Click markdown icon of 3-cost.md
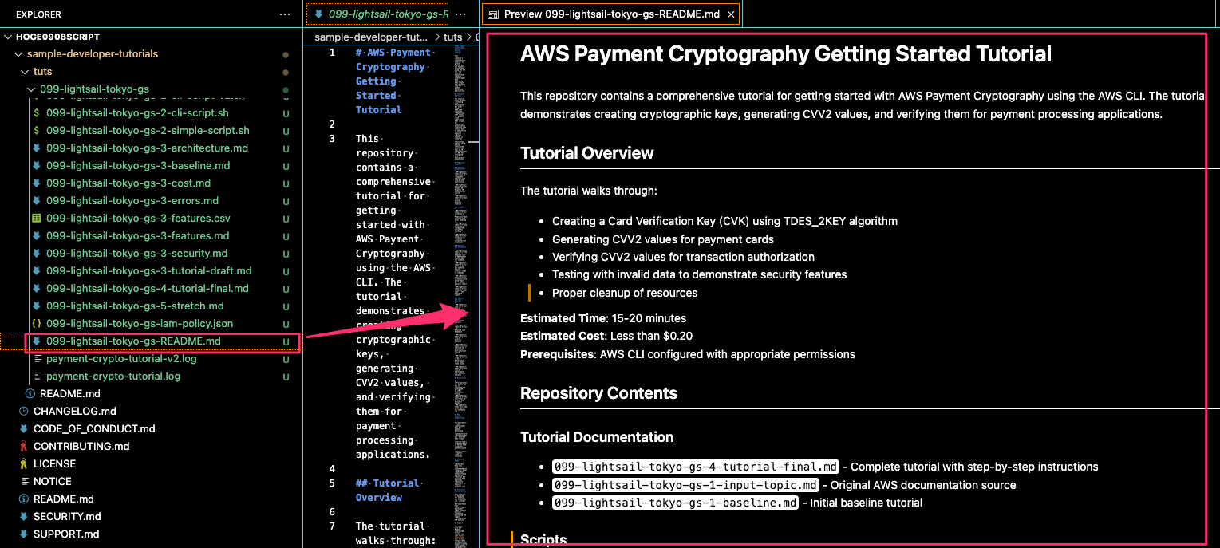1220x548 pixels. 37,183
